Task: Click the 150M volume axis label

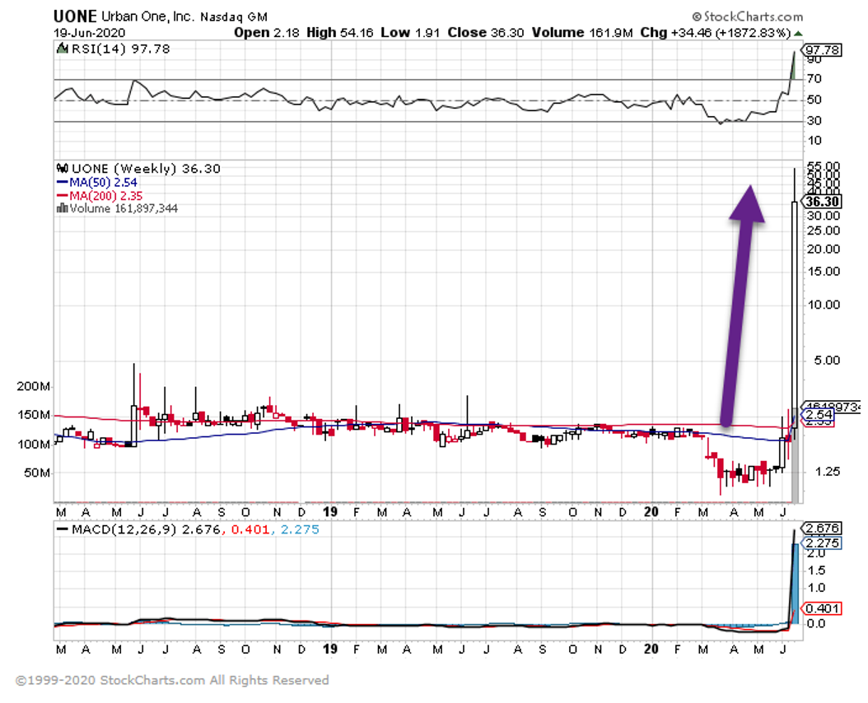Action: [x=33, y=415]
